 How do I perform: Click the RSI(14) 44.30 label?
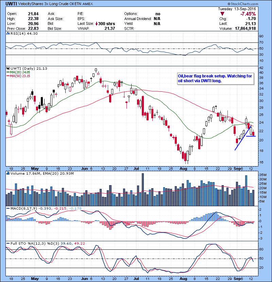click(24, 33)
